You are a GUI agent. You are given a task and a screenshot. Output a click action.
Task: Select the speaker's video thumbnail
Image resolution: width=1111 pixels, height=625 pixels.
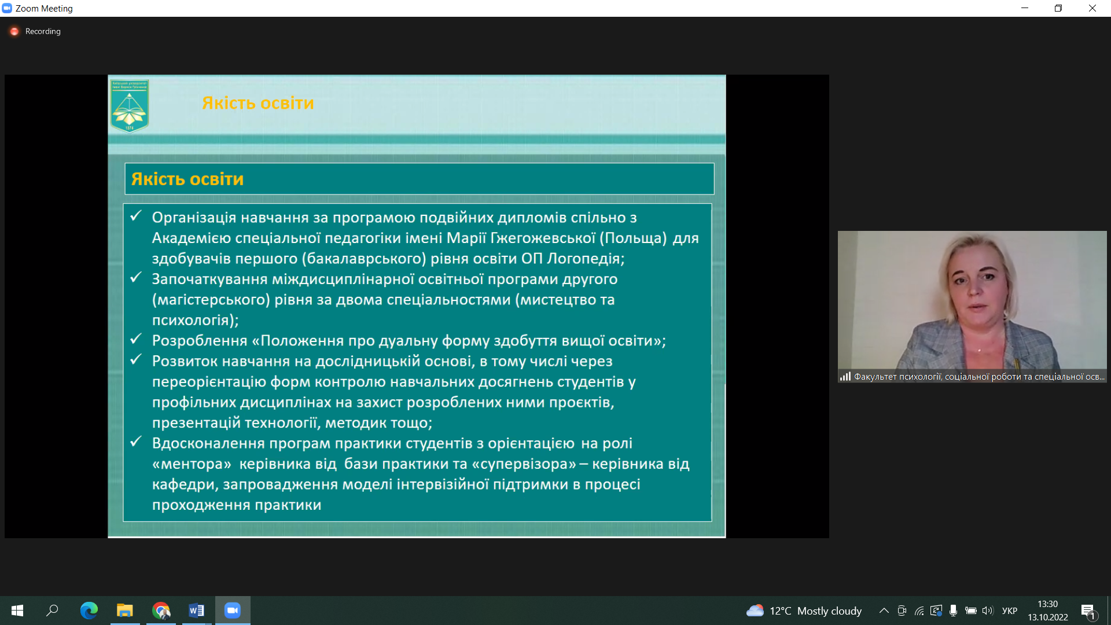click(x=972, y=307)
